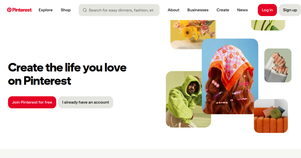Viewport: 301px width, 158px height.
Task: Open the orange sofa image
Action: [271, 116]
